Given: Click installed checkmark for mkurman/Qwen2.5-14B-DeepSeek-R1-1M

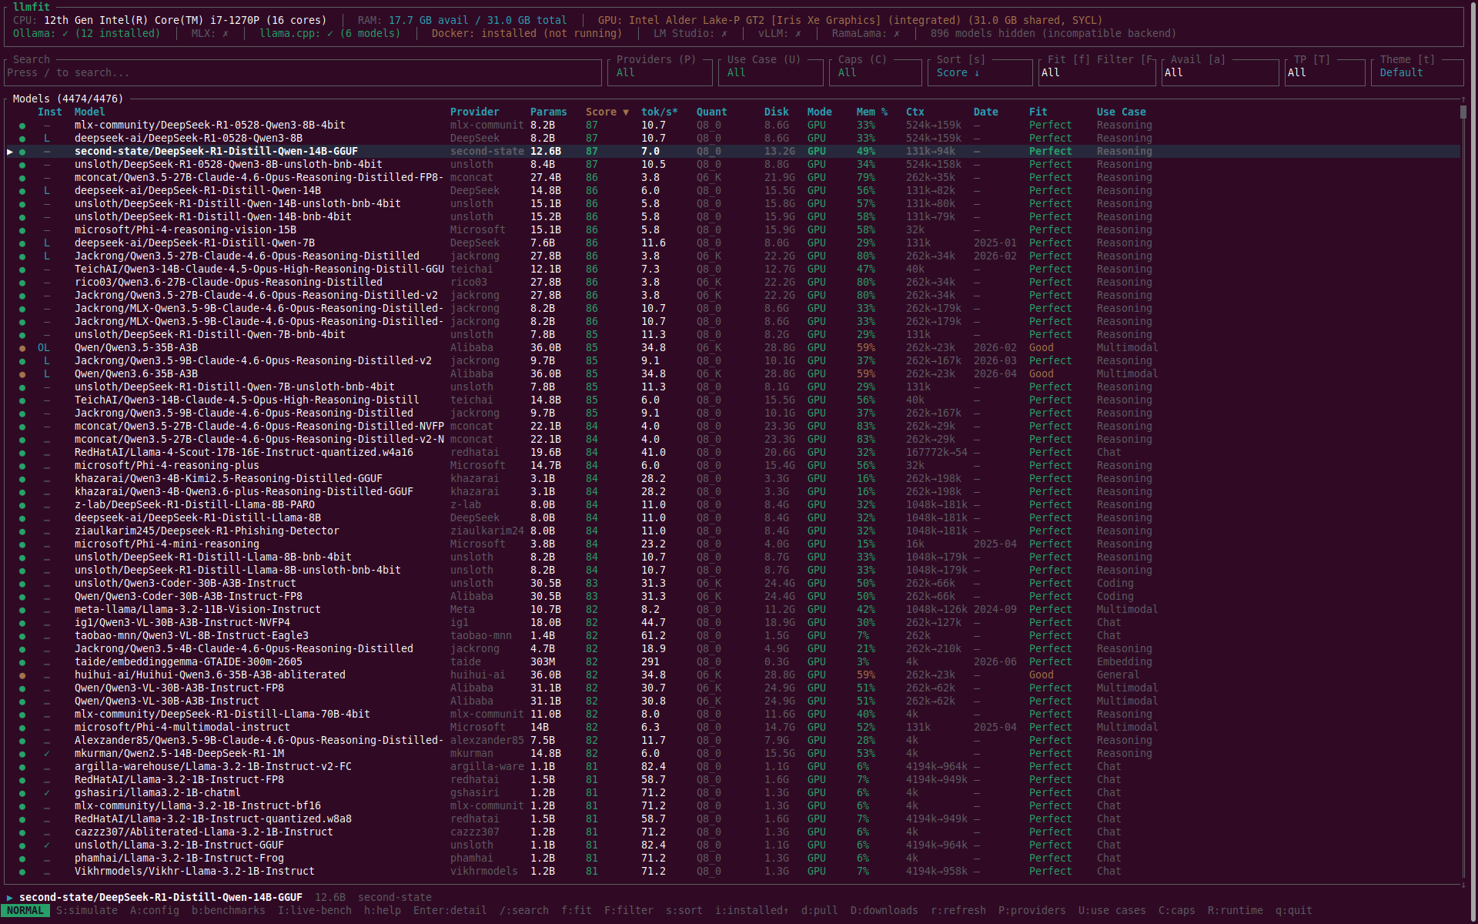Looking at the screenshot, I should click(x=47, y=753).
